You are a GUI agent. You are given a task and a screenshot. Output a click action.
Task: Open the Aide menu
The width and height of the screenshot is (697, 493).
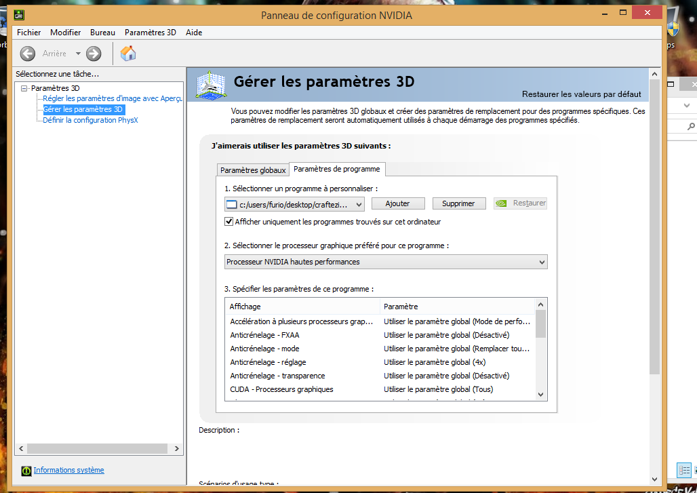tap(194, 33)
